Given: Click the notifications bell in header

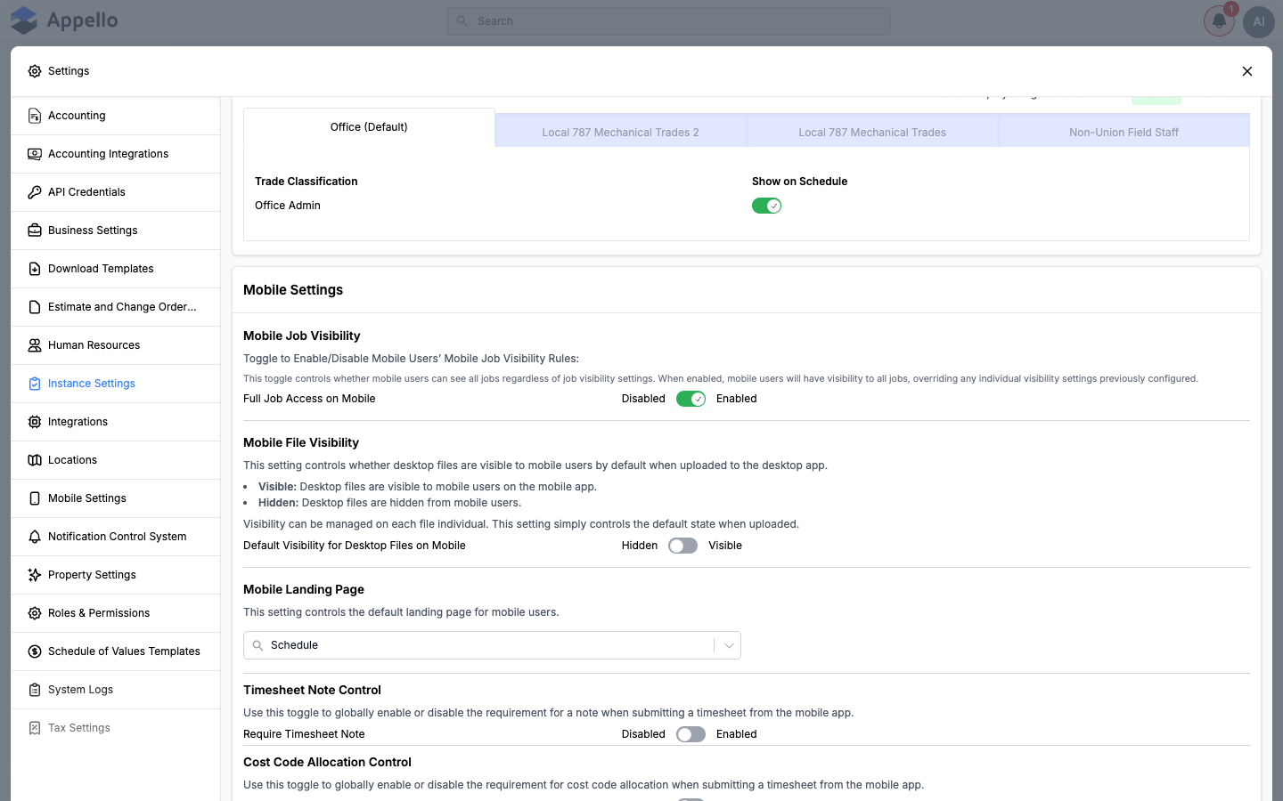Looking at the screenshot, I should click(x=1219, y=21).
